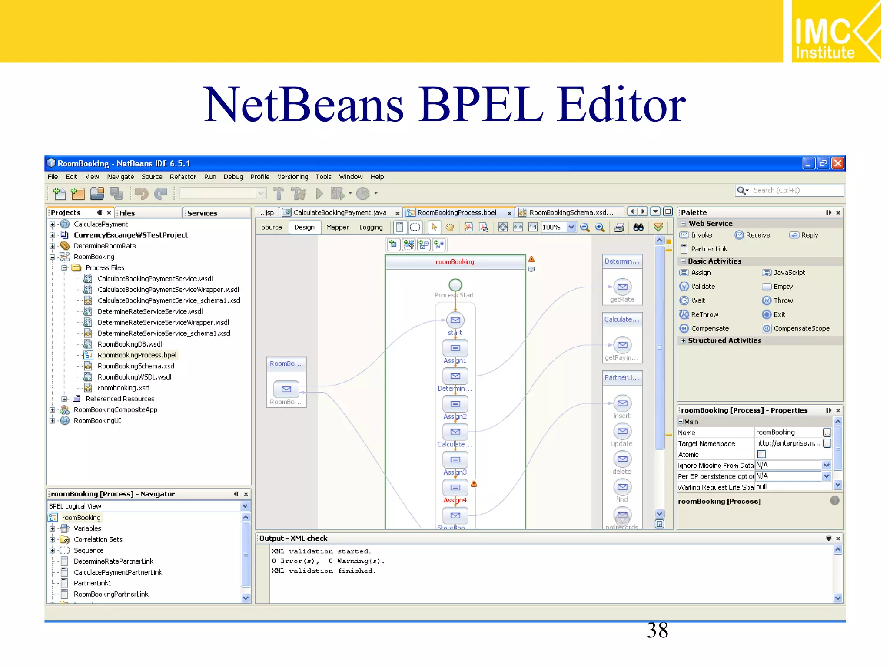
Task: Click the Receive activity in Palette
Action: point(752,235)
